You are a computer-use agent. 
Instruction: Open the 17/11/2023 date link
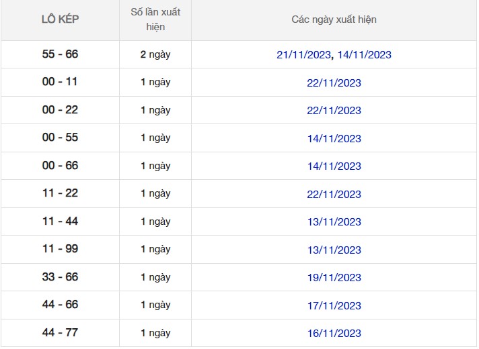(334, 305)
